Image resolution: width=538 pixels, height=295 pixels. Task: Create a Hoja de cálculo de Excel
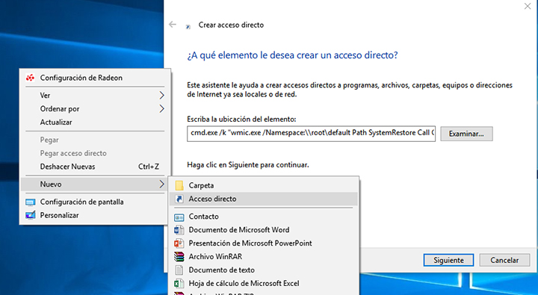pos(264,283)
